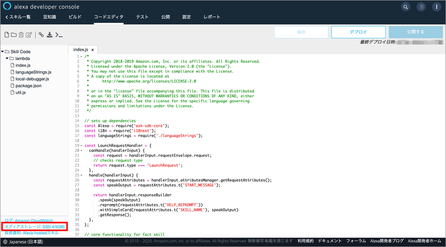Screen dimensions: 446x247
Task: Click 'LaunchRequest' string on line 23
Action: coord(163,165)
